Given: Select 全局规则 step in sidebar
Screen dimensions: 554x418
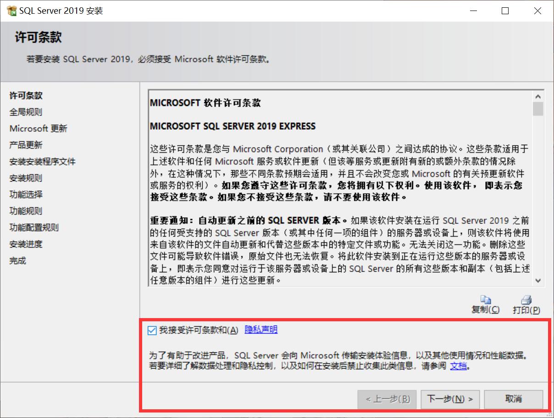Looking at the screenshot, I should (x=26, y=112).
